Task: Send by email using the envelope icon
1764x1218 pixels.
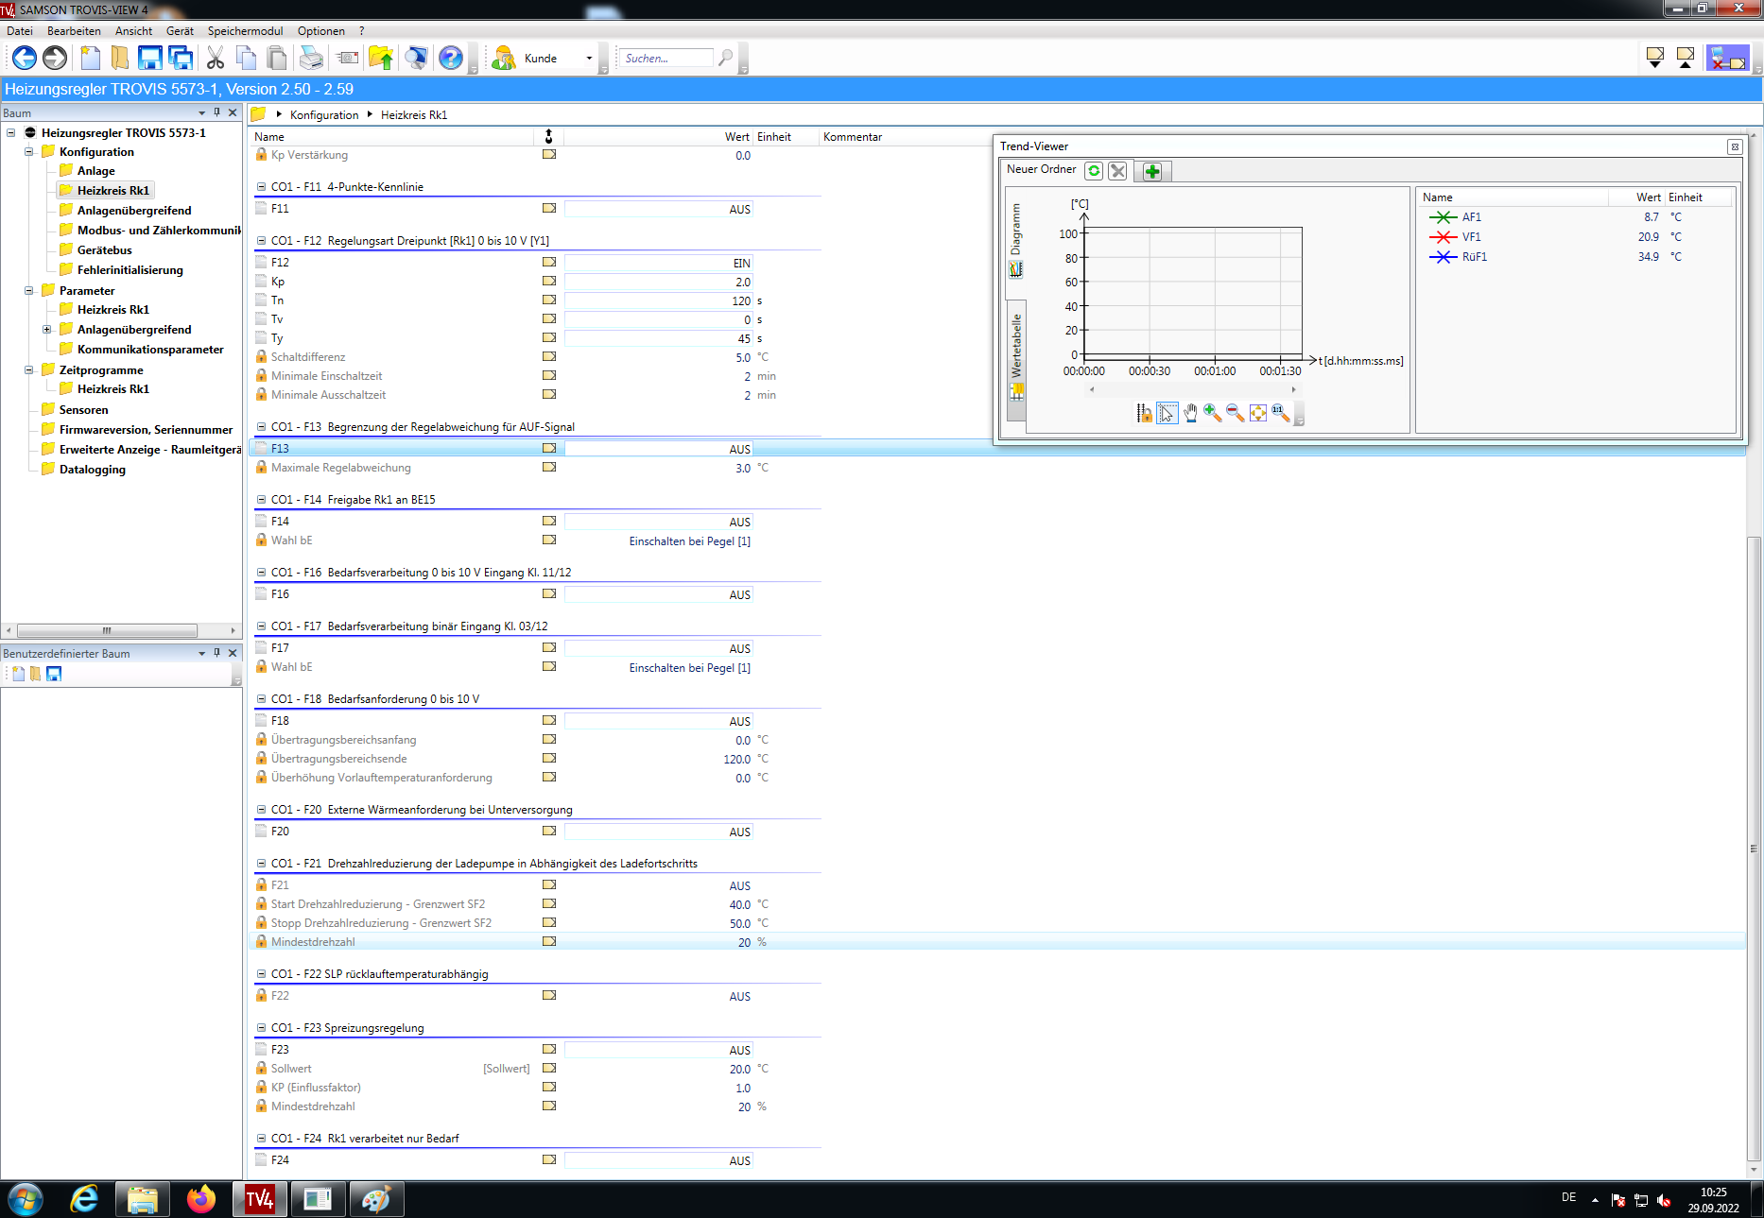Action: pos(348,59)
